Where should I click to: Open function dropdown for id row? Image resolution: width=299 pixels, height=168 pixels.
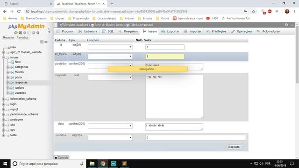(110, 47)
